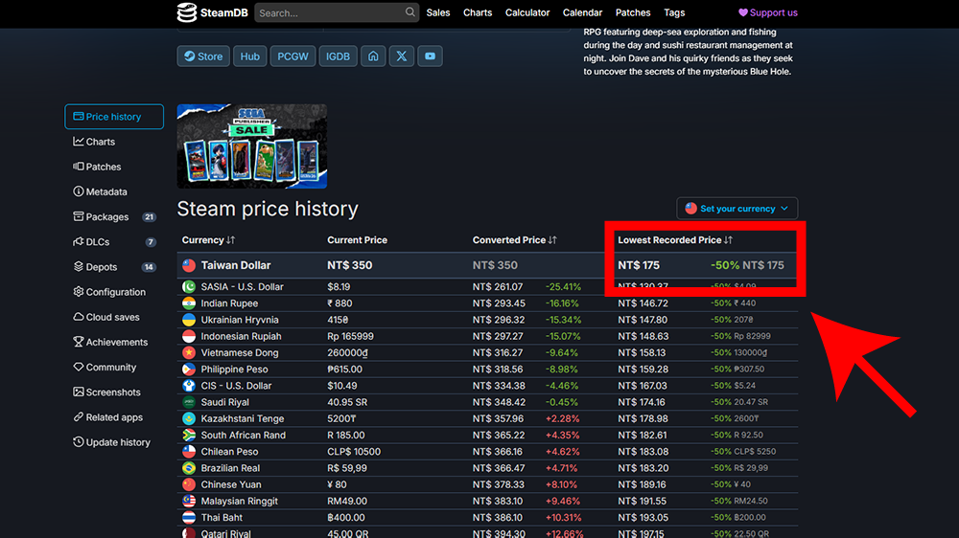Click the search magnifier icon
This screenshot has width=959, height=538.
coord(409,11)
